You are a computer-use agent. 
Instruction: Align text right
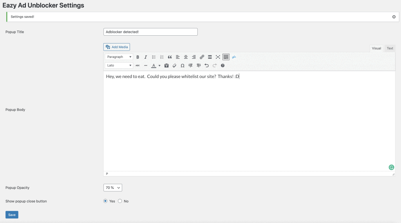[194, 57]
